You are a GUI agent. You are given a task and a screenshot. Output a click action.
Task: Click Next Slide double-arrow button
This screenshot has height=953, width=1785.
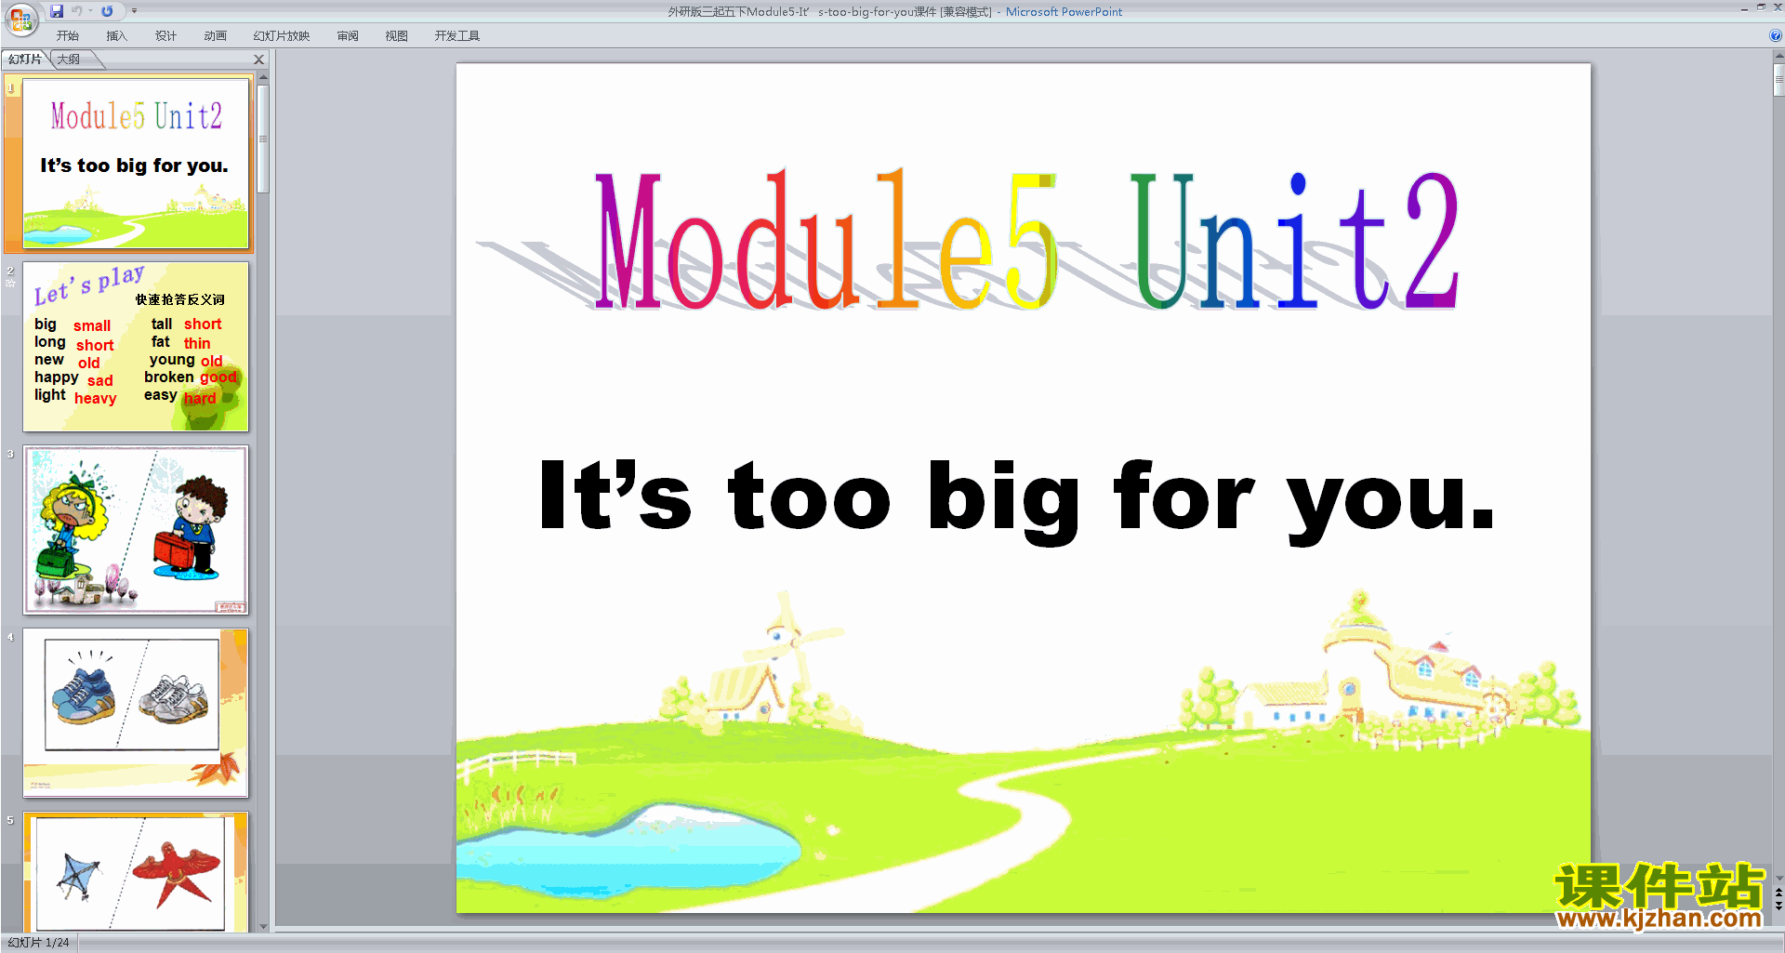1778,906
